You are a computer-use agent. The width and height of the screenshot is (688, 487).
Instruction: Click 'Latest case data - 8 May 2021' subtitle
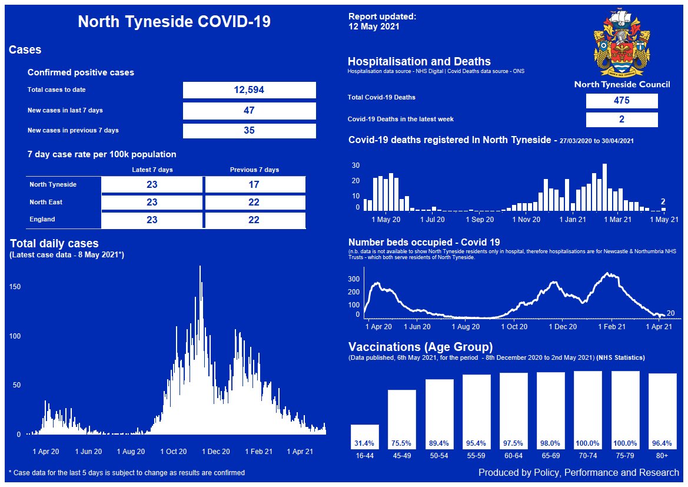[x=67, y=255]
